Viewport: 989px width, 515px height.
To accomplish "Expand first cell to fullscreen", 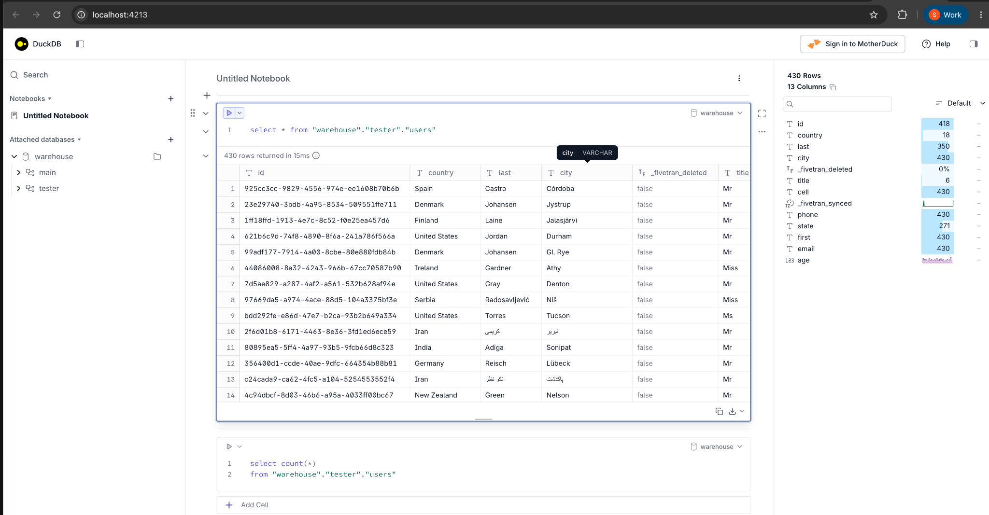I will click(x=762, y=113).
